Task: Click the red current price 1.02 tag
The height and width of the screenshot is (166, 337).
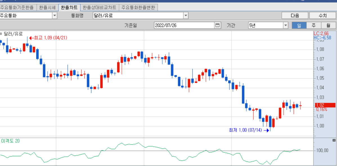Action: click(x=325, y=105)
